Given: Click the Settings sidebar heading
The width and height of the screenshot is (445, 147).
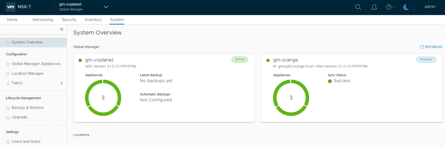Looking at the screenshot, I should (12, 132).
